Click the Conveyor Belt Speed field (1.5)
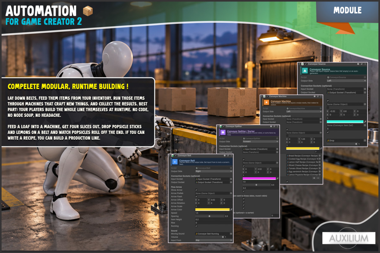Screen dimensions: 380x253 (214, 213)
